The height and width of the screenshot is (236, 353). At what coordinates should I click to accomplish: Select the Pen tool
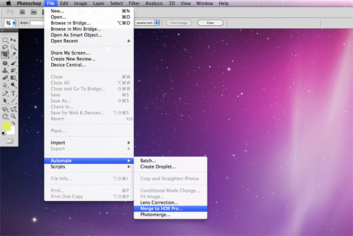tap(5, 93)
